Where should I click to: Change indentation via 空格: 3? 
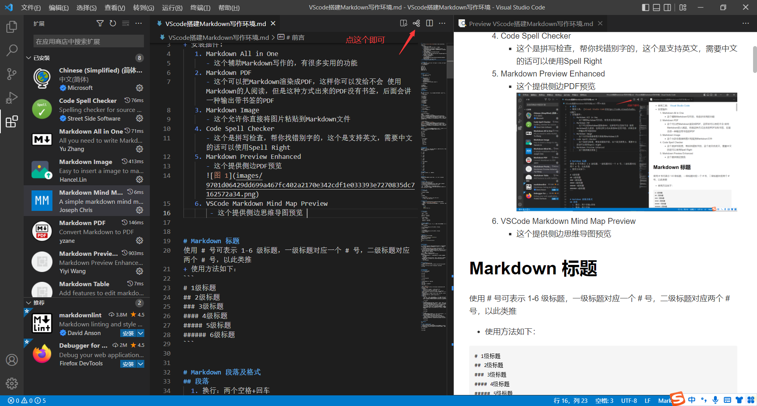pos(604,400)
